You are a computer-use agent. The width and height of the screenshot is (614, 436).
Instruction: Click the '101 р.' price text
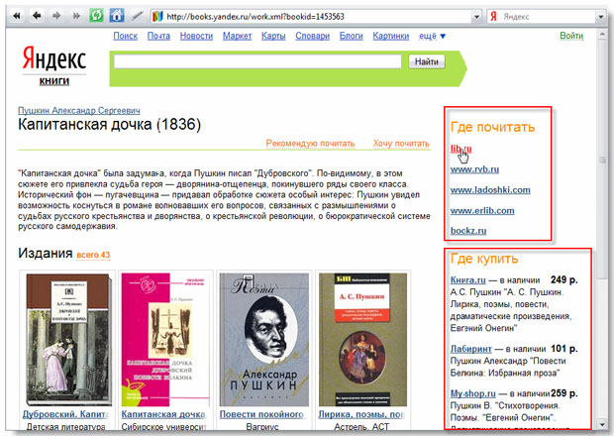click(x=563, y=349)
